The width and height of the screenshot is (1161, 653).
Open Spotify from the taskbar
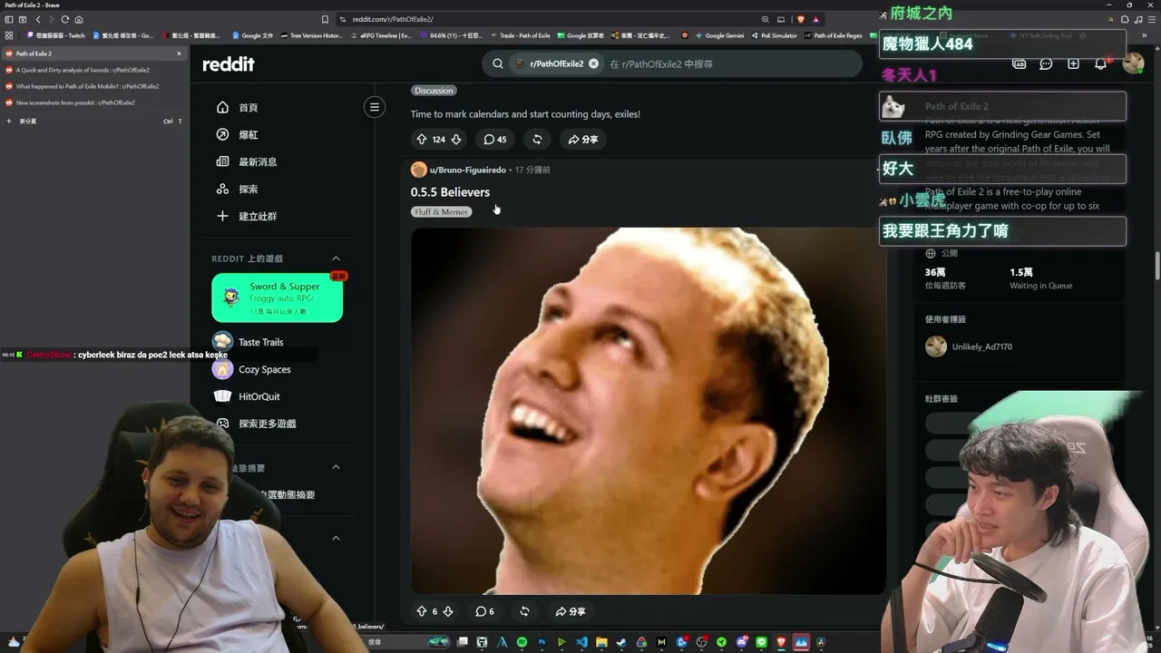(x=522, y=642)
